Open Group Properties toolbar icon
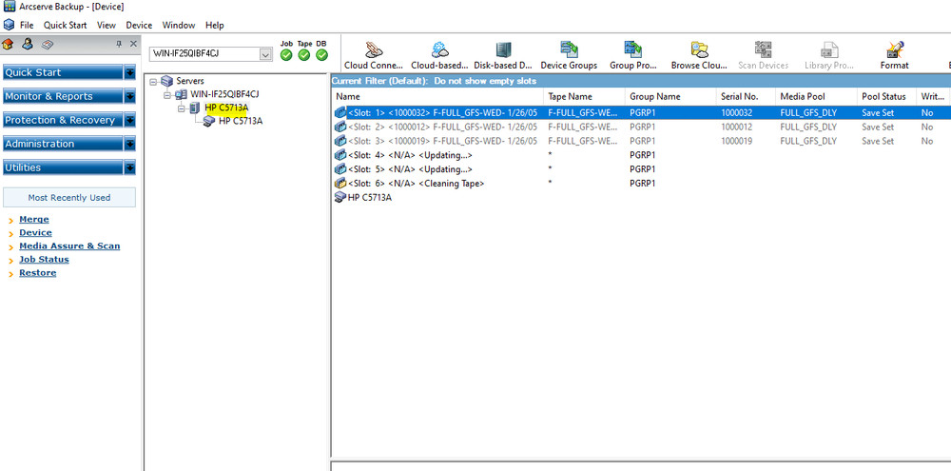The width and height of the screenshot is (951, 471). click(633, 49)
